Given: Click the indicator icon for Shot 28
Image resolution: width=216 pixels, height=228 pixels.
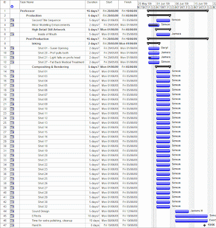Looking at the screenshot, I should [x=13, y=193].
